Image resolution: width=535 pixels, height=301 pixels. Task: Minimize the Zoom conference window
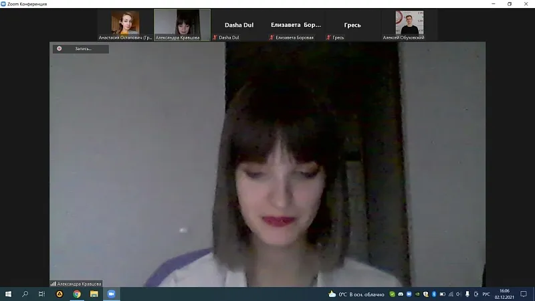coord(494,4)
